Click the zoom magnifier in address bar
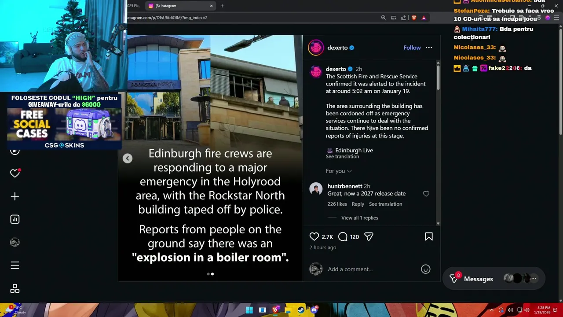The width and height of the screenshot is (563, 317). click(x=383, y=18)
